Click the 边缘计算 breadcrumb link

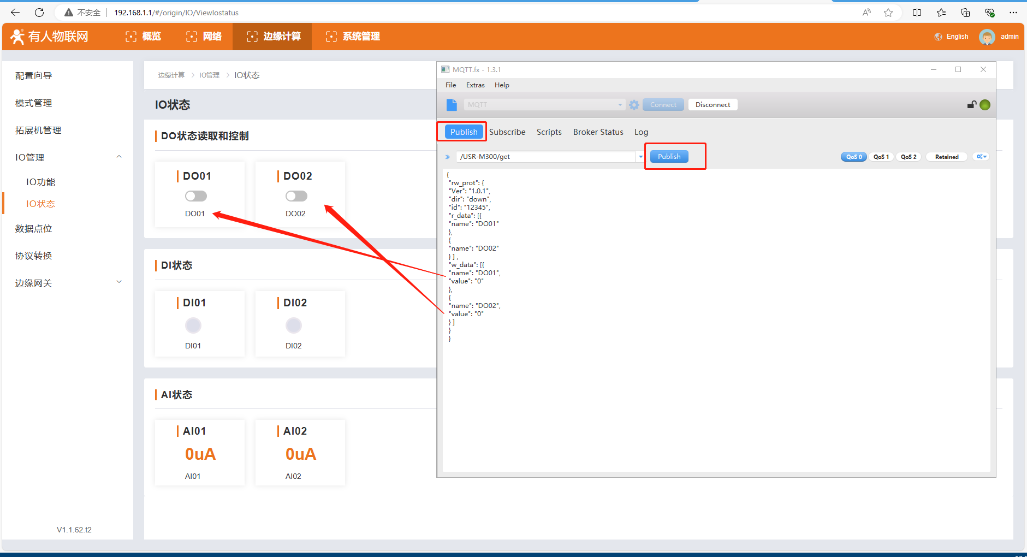(x=171, y=75)
